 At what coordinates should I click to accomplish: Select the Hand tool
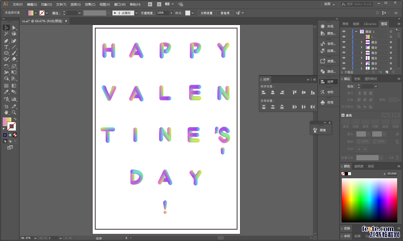point(6,112)
